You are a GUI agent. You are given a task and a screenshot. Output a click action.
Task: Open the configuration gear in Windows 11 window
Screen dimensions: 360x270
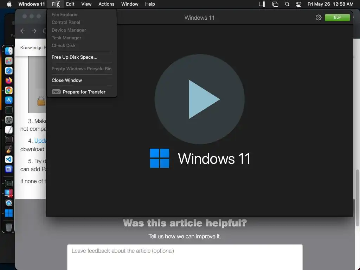tap(319, 18)
